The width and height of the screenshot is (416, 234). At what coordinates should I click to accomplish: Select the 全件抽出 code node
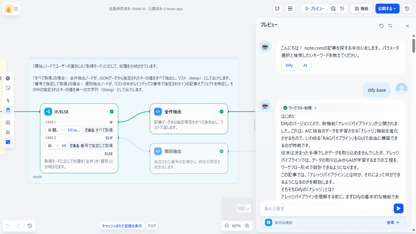click(x=189, y=119)
